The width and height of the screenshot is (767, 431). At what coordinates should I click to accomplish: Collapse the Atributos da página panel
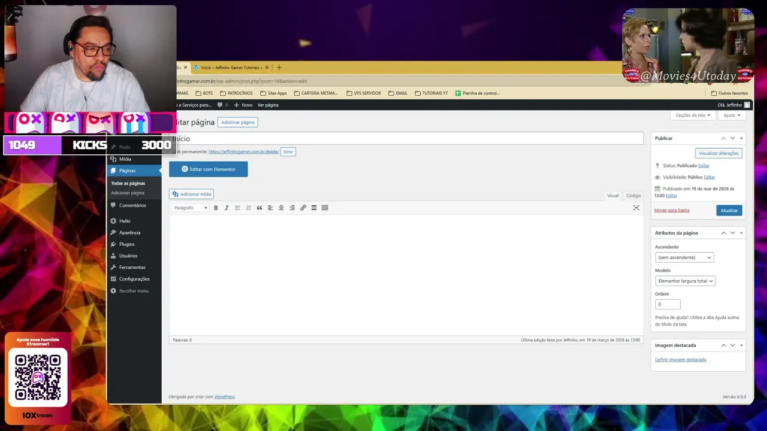coord(741,233)
